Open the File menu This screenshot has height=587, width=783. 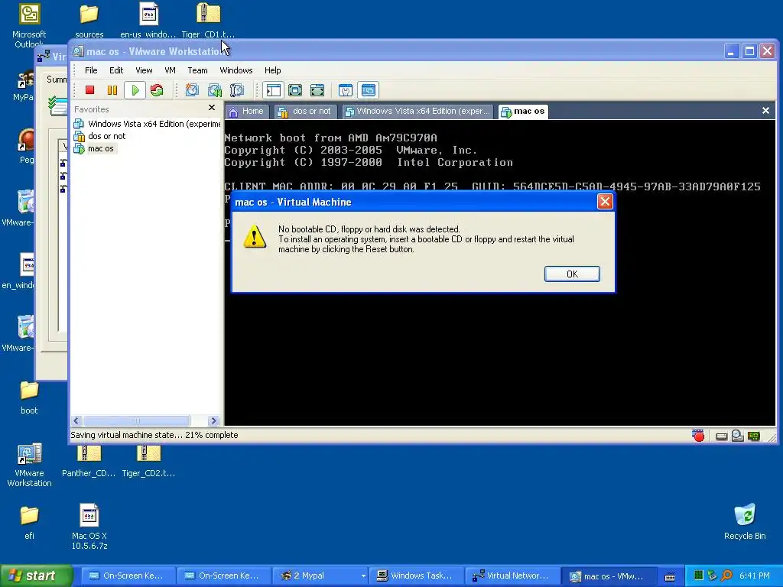pyautogui.click(x=91, y=70)
